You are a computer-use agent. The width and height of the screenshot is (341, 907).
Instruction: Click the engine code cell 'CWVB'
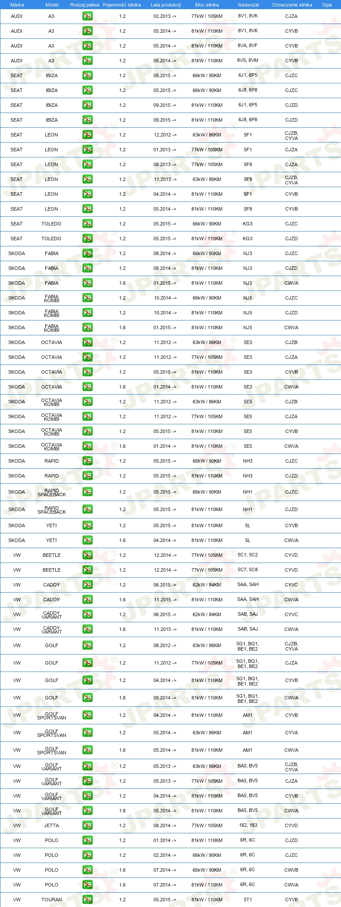pyautogui.click(x=291, y=870)
